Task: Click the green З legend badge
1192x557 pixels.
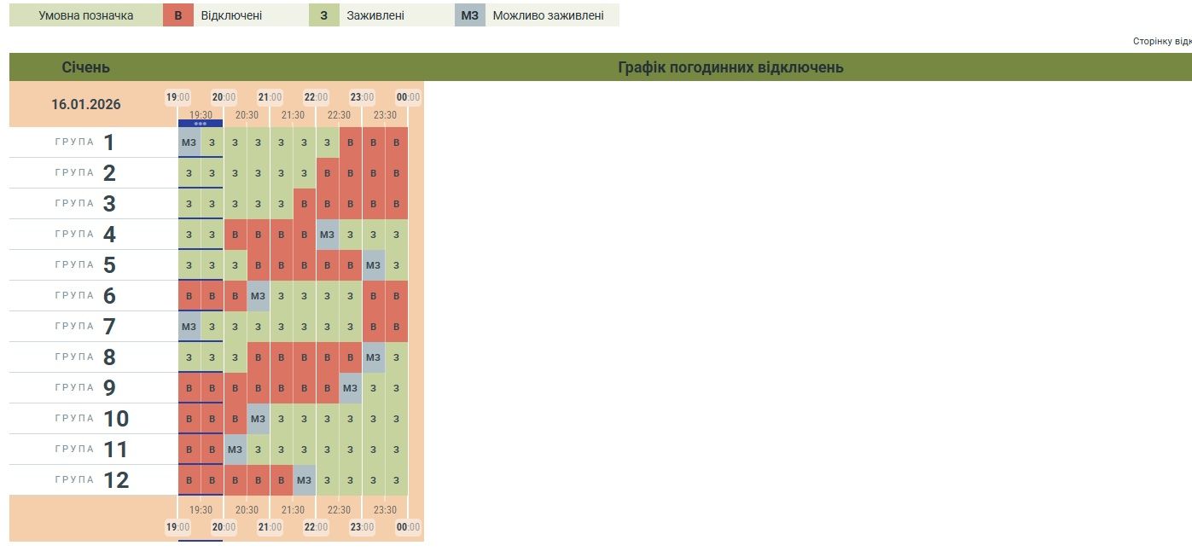Action: [x=323, y=15]
